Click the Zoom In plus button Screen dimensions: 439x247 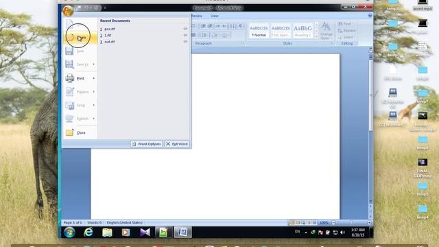[x=369, y=222]
